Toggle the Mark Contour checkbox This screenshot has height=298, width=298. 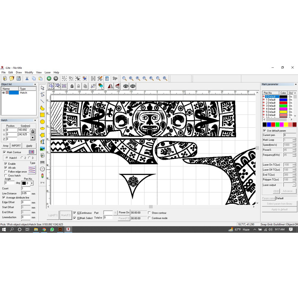[x=4, y=152]
